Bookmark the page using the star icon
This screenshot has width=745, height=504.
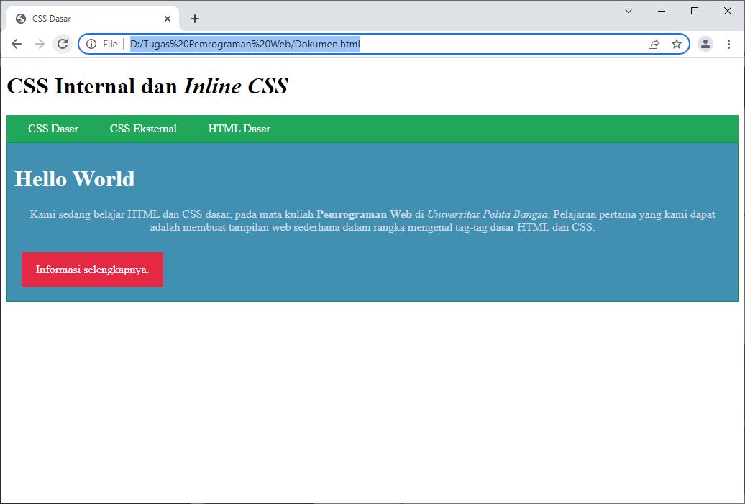coord(676,44)
